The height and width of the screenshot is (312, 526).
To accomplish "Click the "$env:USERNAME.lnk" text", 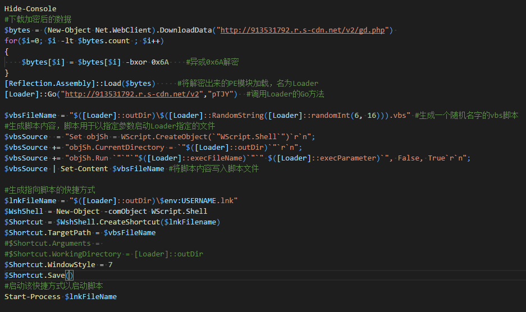I will click(196, 201).
